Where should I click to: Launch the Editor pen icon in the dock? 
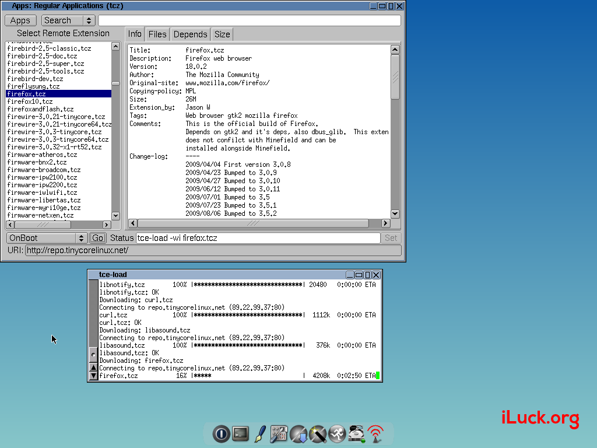pyautogui.click(x=260, y=433)
